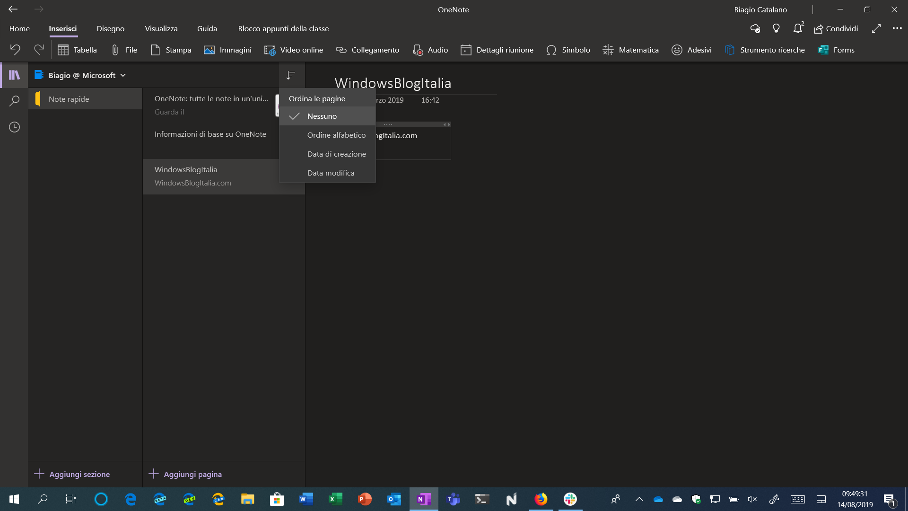Switch to Visualizza tab

click(161, 28)
